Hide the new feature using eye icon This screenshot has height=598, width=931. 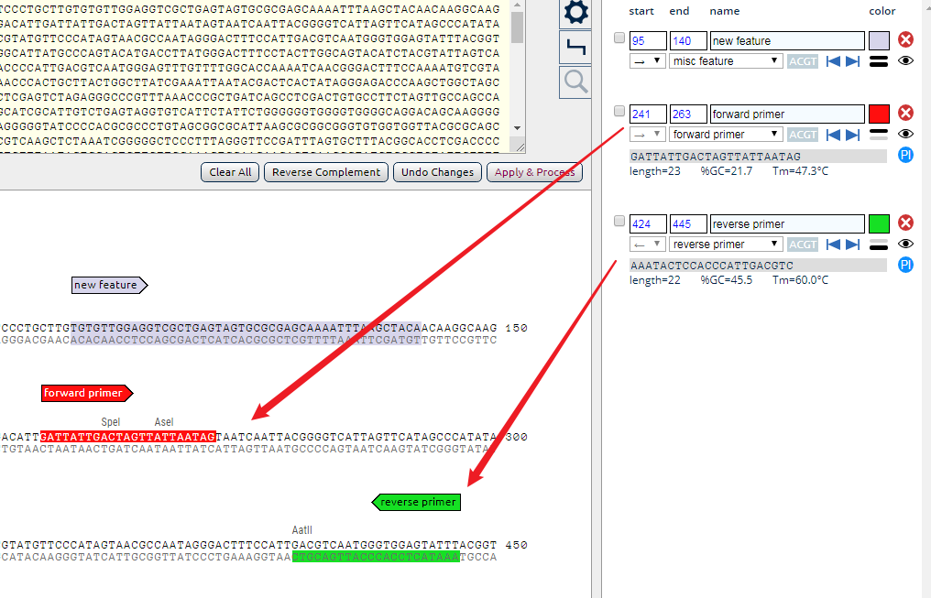(x=905, y=61)
